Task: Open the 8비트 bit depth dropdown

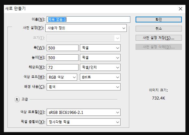Action: pos(100,77)
